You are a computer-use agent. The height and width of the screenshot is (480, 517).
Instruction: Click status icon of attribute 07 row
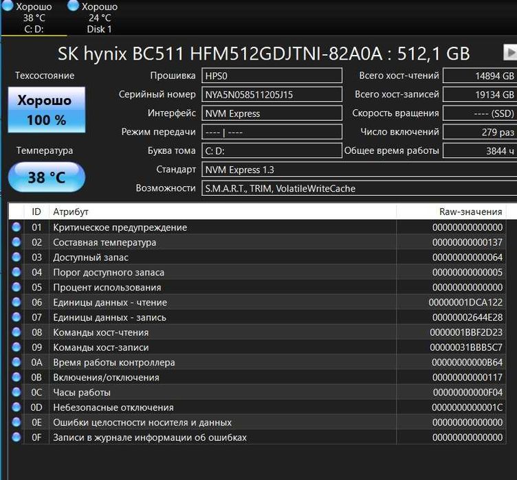click(x=16, y=317)
